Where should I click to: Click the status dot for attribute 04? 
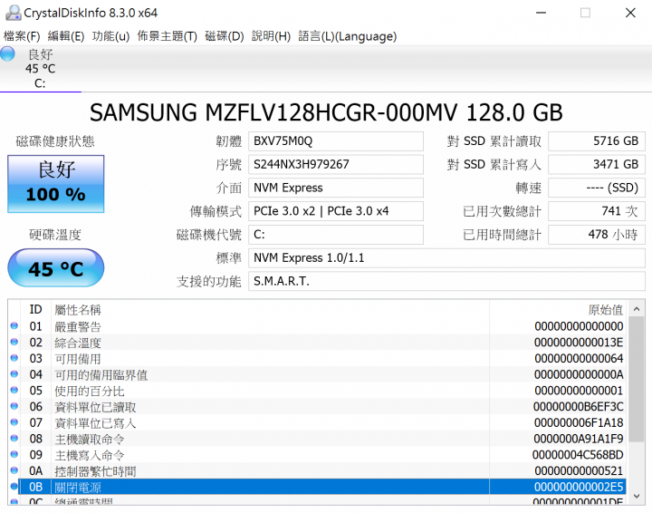(14, 374)
